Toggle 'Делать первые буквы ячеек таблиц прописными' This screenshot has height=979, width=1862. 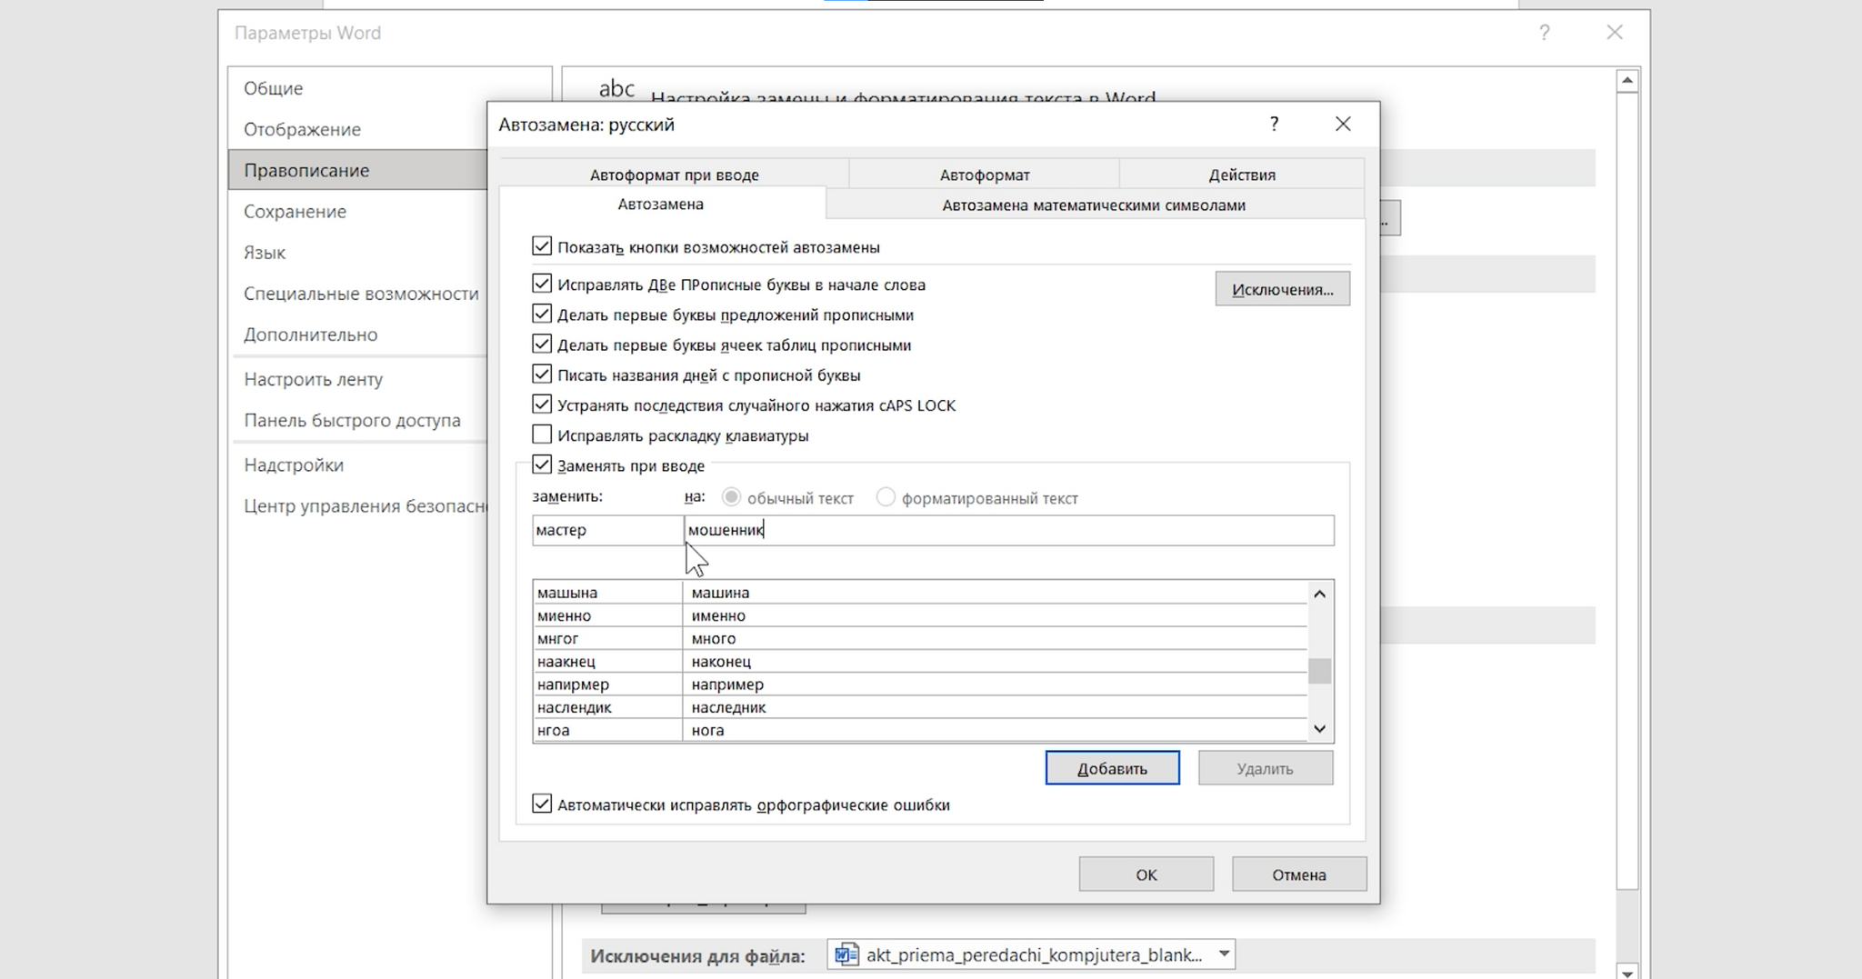[542, 344]
